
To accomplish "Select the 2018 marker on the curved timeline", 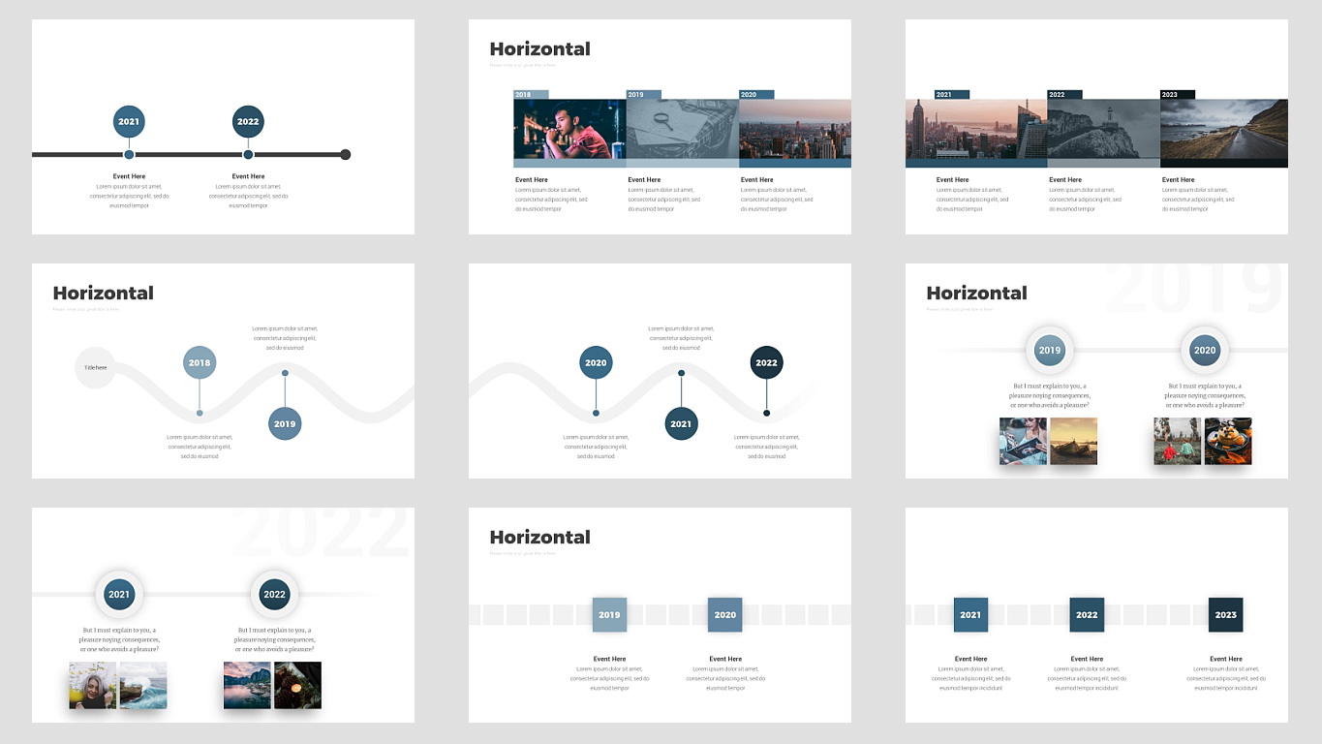I will (200, 362).
